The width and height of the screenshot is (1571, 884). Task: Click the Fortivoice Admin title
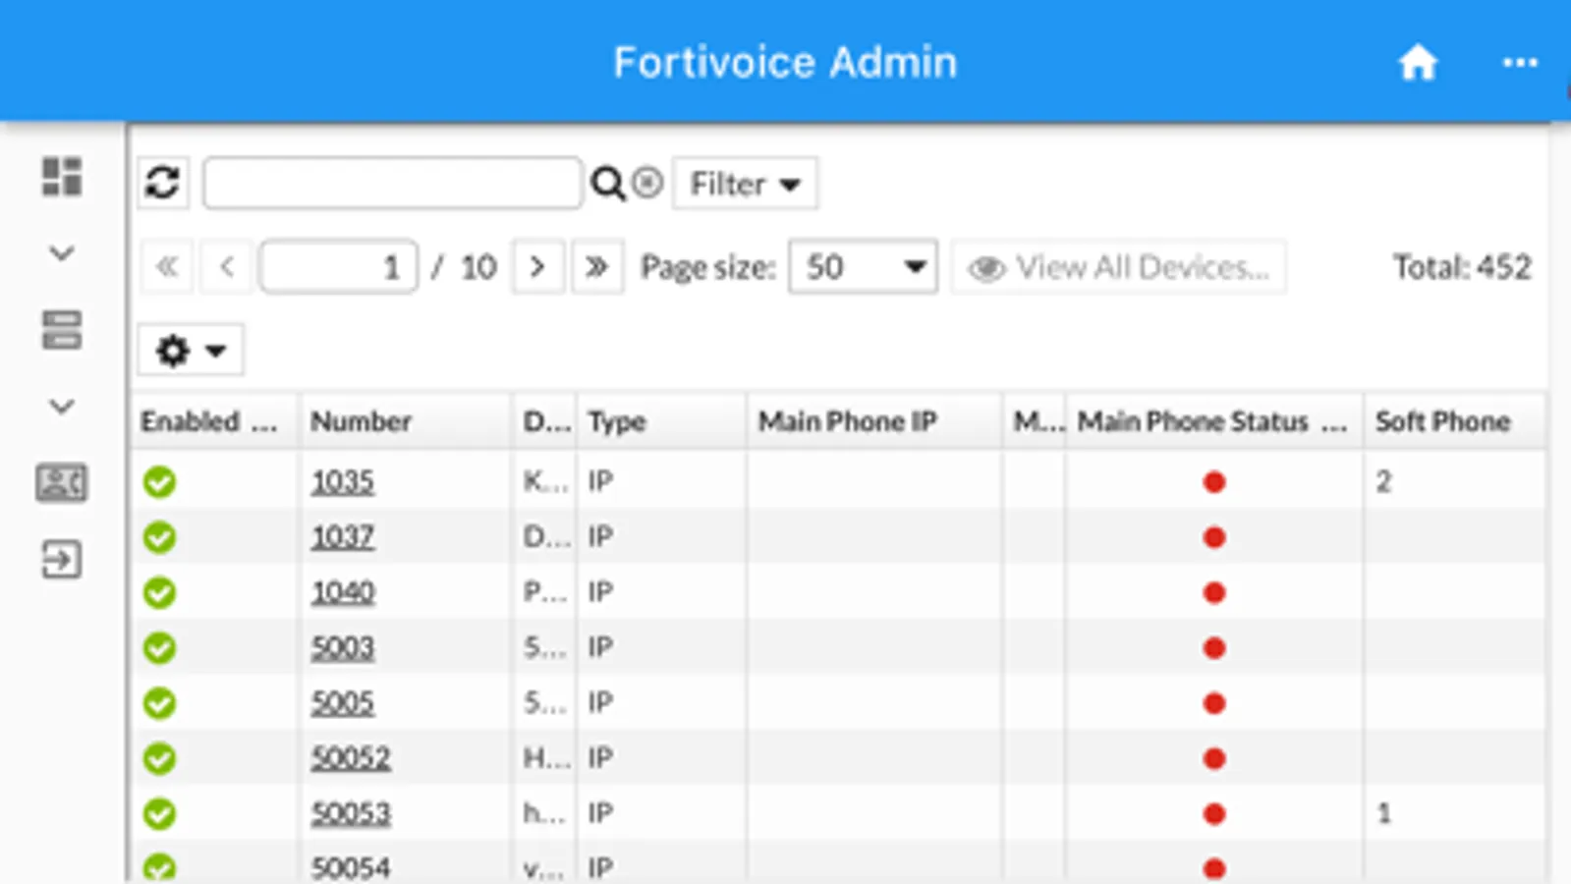pyautogui.click(x=785, y=63)
